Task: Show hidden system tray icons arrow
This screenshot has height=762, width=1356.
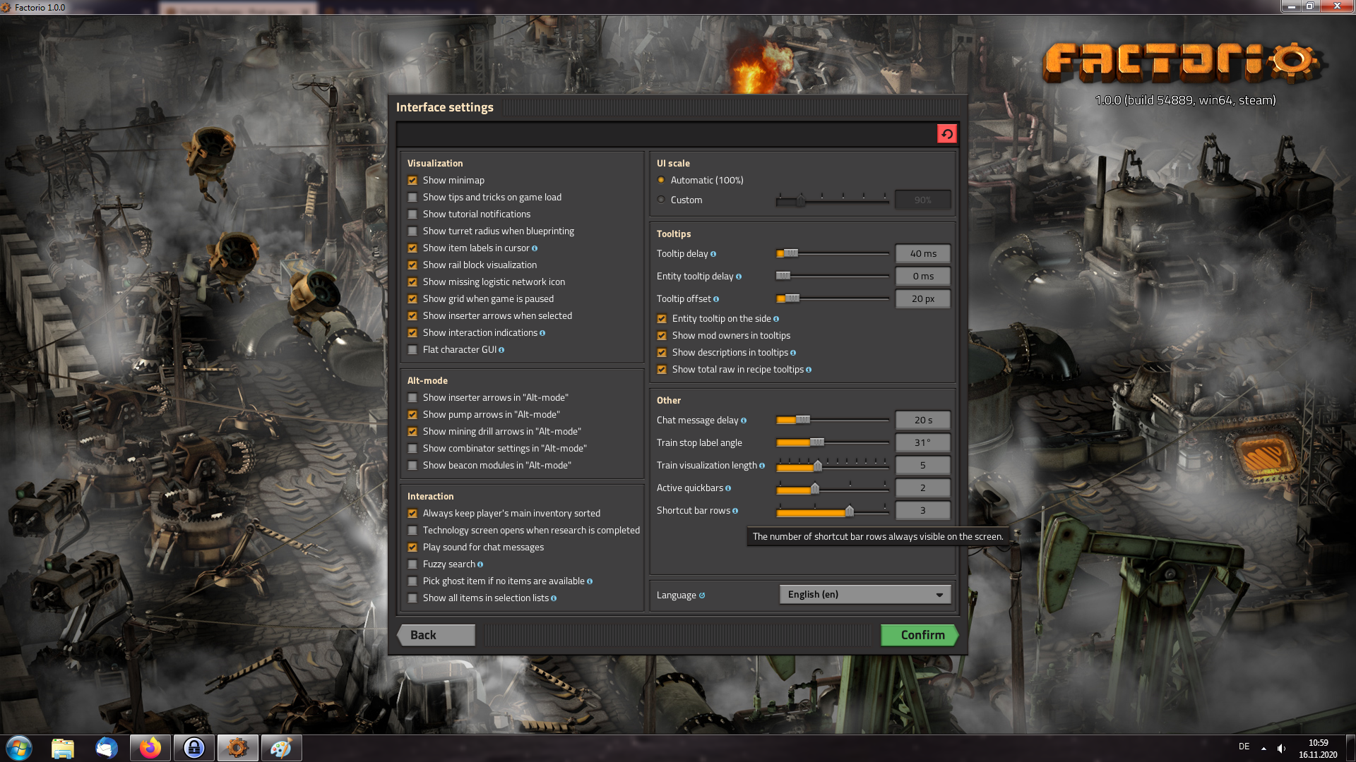Action: click(1263, 748)
